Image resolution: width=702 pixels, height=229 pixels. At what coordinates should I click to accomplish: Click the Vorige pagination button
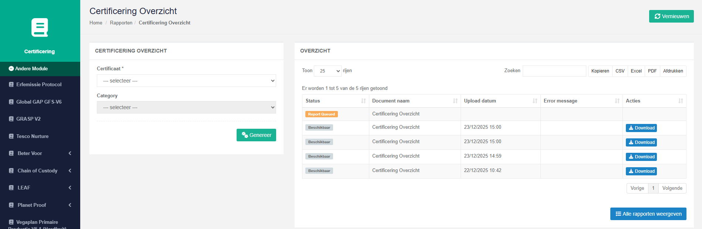[637, 188]
